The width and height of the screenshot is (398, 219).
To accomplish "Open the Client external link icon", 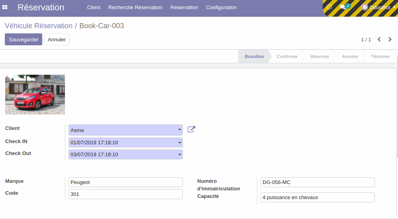I will 191,130.
